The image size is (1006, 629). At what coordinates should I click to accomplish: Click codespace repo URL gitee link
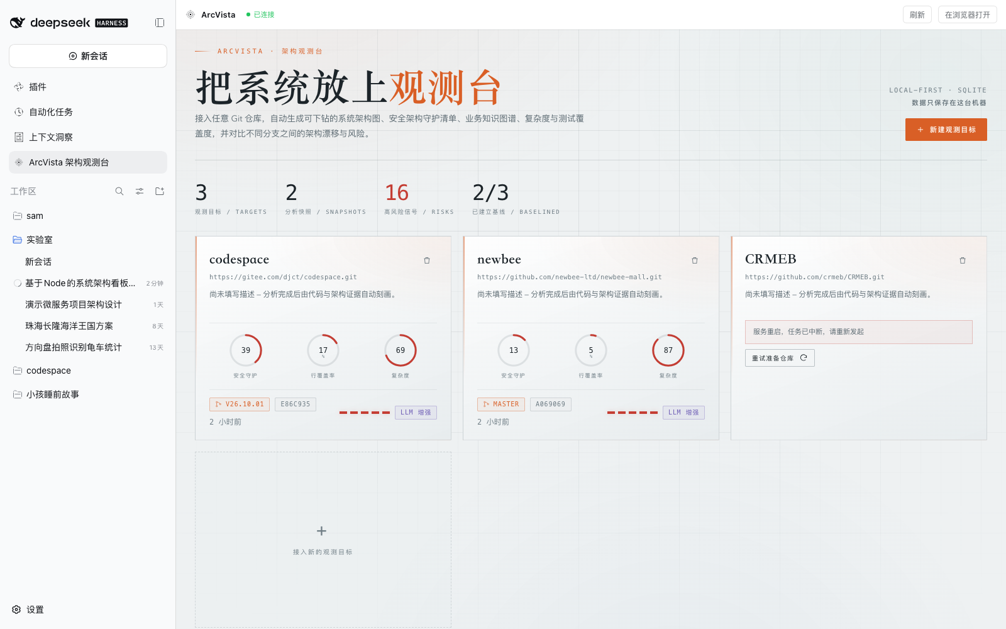(x=283, y=277)
